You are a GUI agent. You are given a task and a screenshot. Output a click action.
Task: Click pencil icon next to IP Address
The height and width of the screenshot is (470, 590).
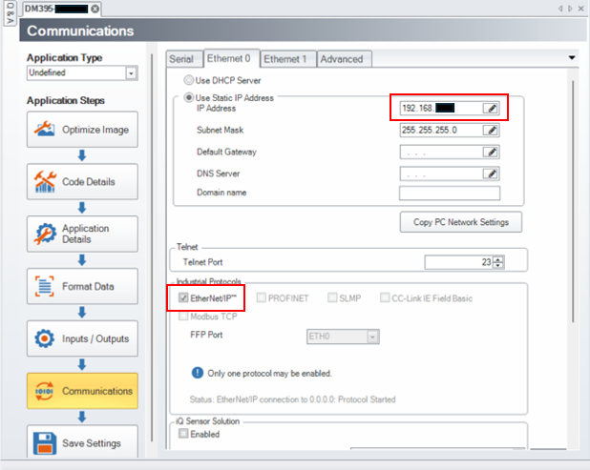[x=491, y=109]
